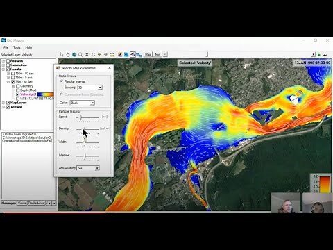This screenshot has height=250, width=333.
Task: Toggle the Results layer checkbox
Action: tap(8, 69)
